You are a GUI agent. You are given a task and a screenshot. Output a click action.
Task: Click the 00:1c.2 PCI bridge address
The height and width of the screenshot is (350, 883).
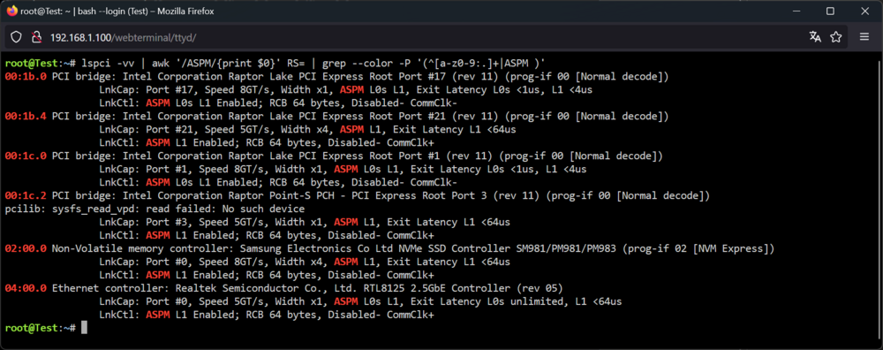(x=26, y=195)
